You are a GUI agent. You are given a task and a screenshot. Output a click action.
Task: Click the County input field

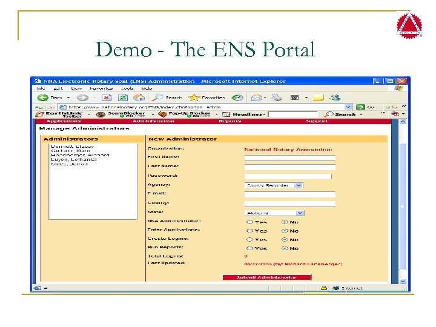pyautogui.click(x=289, y=204)
